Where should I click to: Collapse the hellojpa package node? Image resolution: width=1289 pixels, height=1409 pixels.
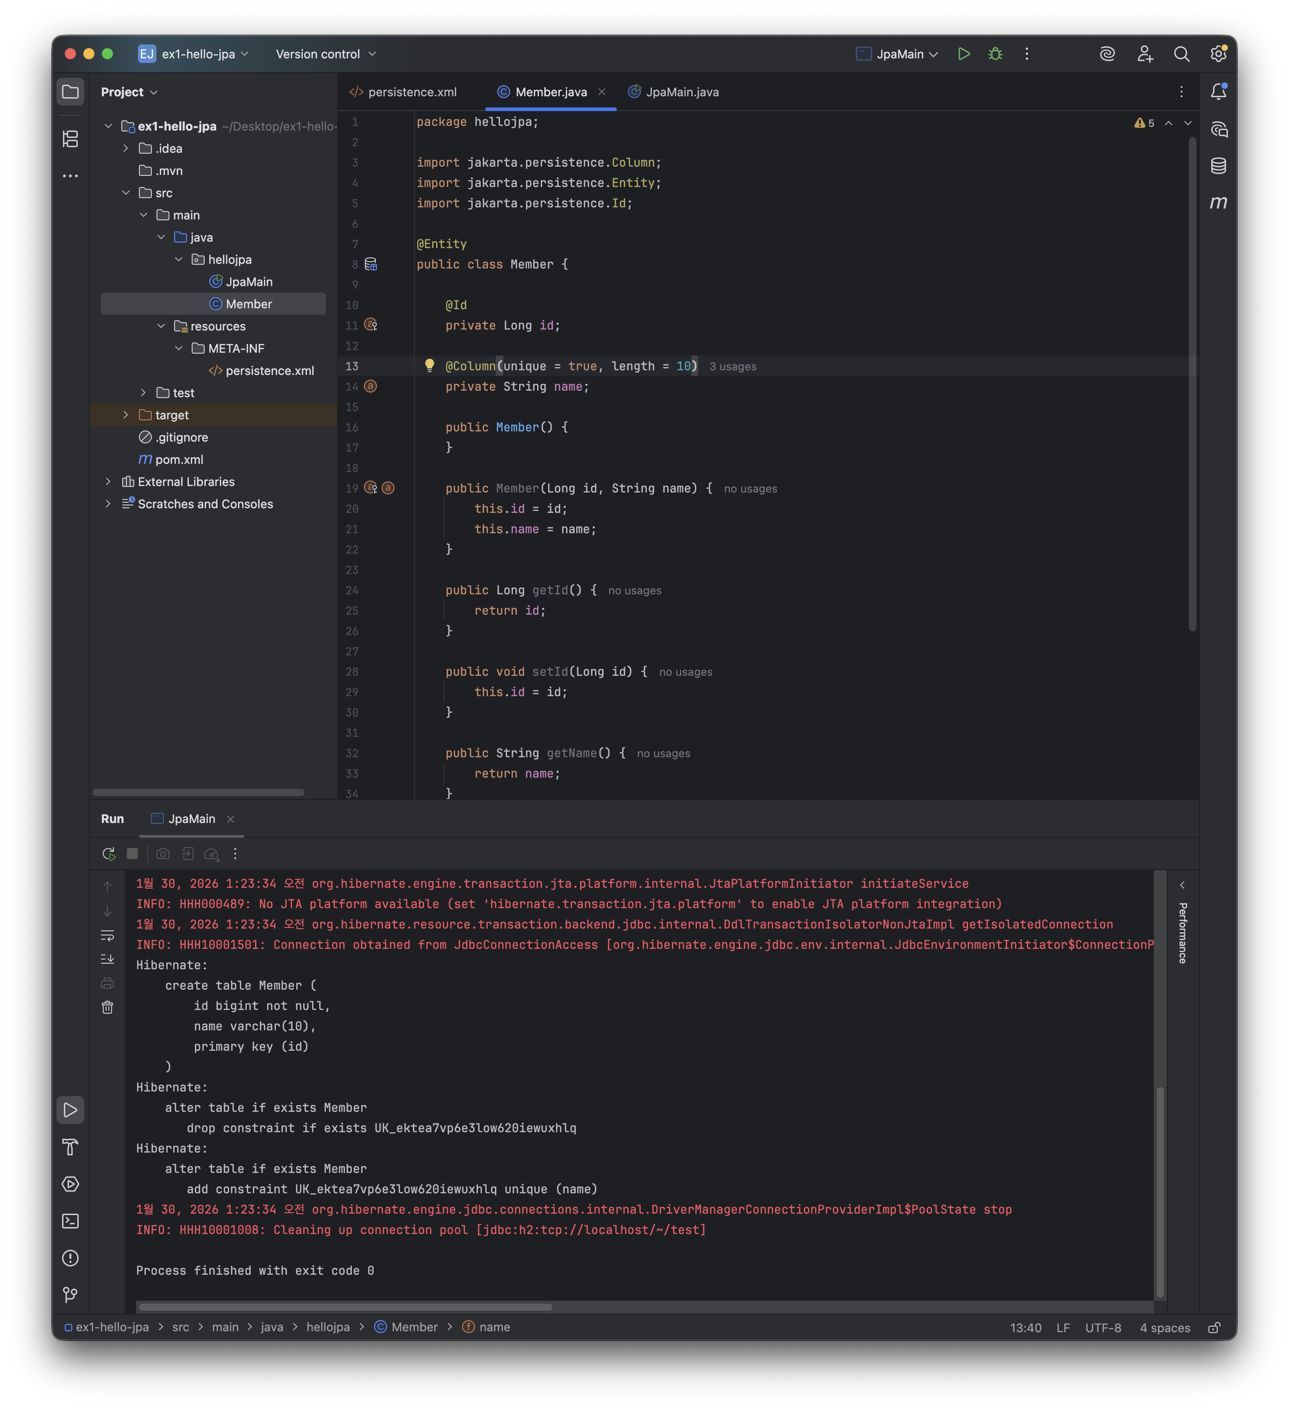(179, 259)
